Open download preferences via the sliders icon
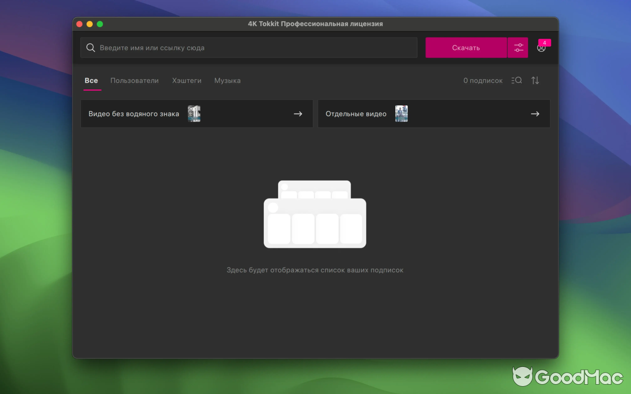 pos(518,47)
